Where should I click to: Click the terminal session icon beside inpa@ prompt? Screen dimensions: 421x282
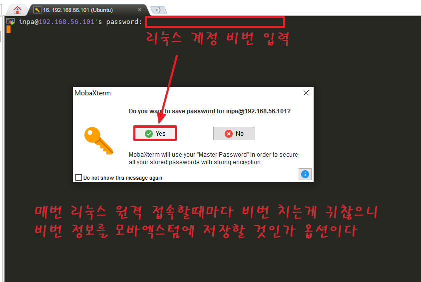(10, 21)
